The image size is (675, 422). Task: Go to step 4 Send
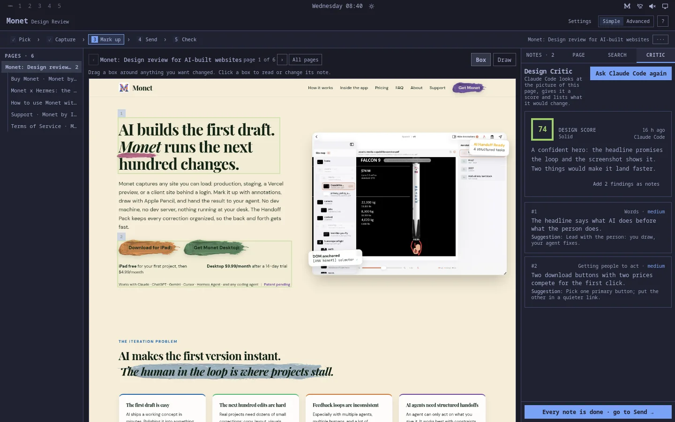[x=147, y=39]
